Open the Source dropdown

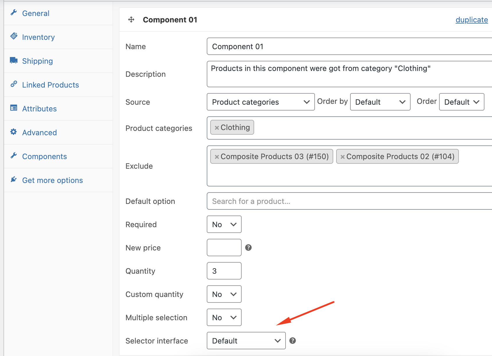pos(260,102)
